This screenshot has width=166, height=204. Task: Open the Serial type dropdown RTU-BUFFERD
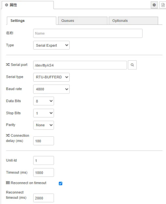pos(51,77)
